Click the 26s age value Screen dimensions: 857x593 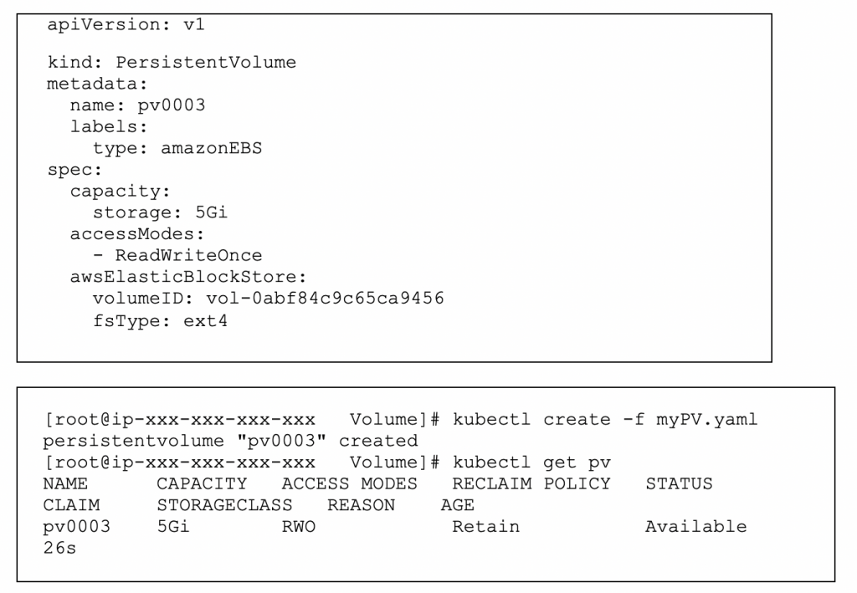click(x=59, y=548)
